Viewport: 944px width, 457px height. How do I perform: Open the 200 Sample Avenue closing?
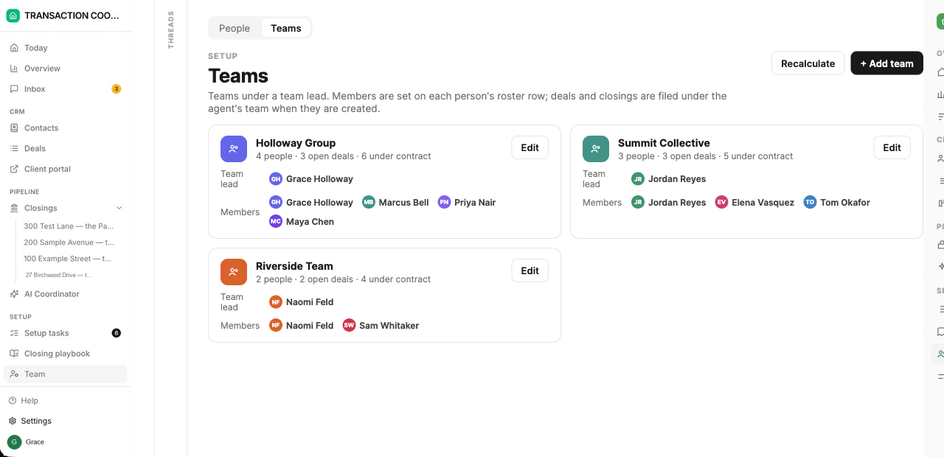pyautogui.click(x=69, y=243)
